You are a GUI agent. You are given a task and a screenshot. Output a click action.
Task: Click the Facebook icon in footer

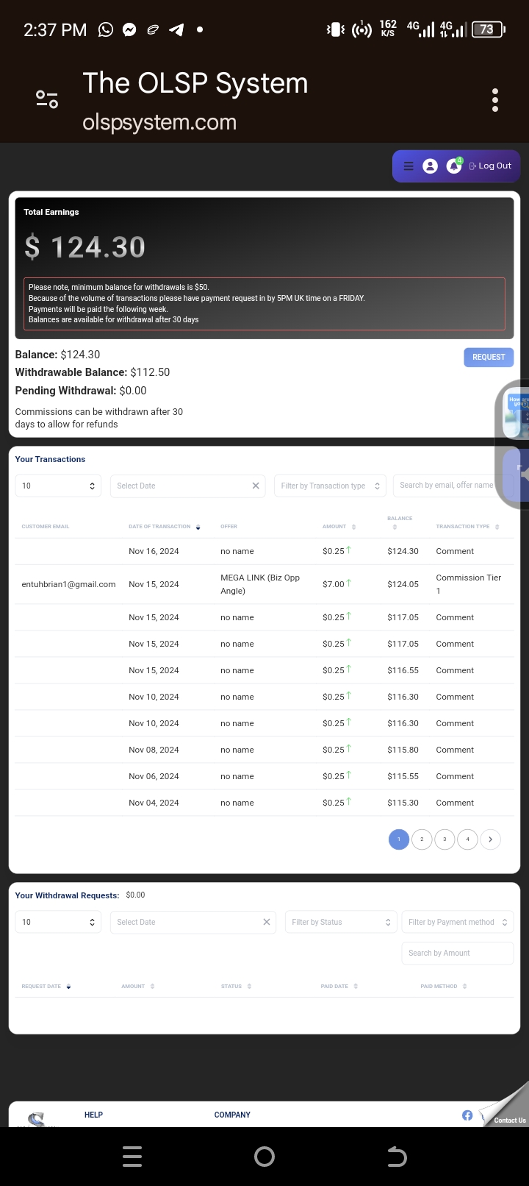click(x=467, y=1115)
